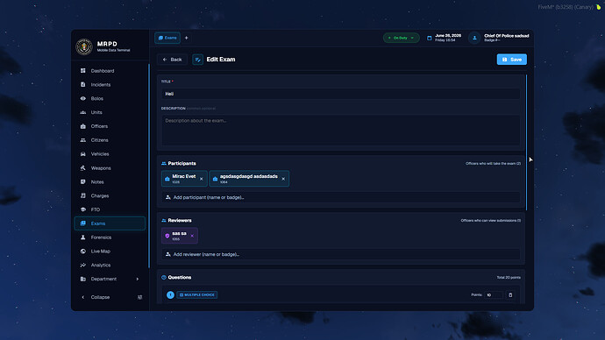Open Live Map globe icon
This screenshot has height=340, width=605.
(83, 251)
